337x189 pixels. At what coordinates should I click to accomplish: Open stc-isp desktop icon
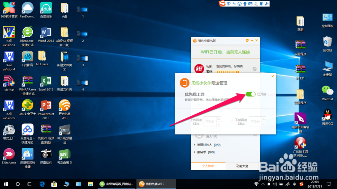pyautogui.click(x=9, y=83)
